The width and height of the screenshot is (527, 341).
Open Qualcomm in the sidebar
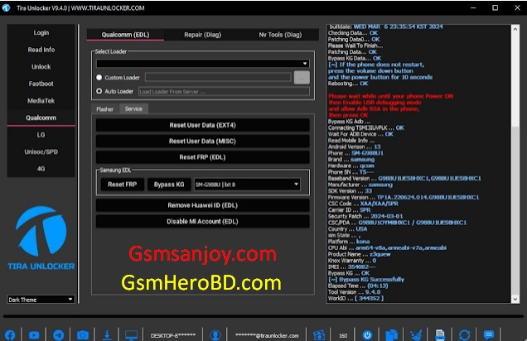[41, 118]
